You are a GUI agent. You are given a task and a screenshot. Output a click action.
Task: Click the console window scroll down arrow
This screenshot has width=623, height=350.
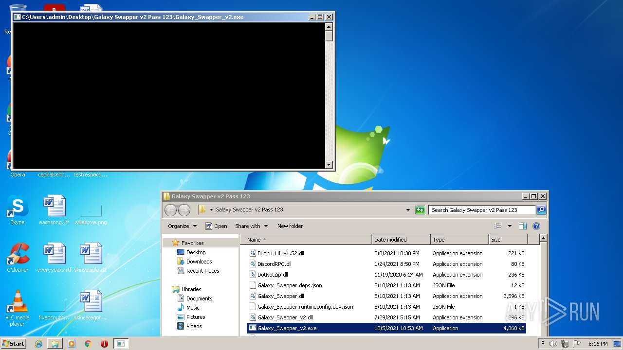[329, 165]
